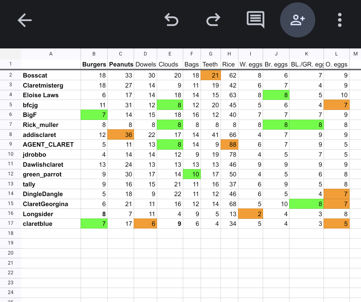This screenshot has height=302, width=361.
Task: Click the Burgers header cell
Action: click(x=94, y=64)
